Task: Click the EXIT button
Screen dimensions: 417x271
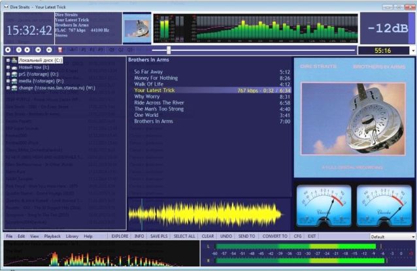Action: click(x=312, y=236)
